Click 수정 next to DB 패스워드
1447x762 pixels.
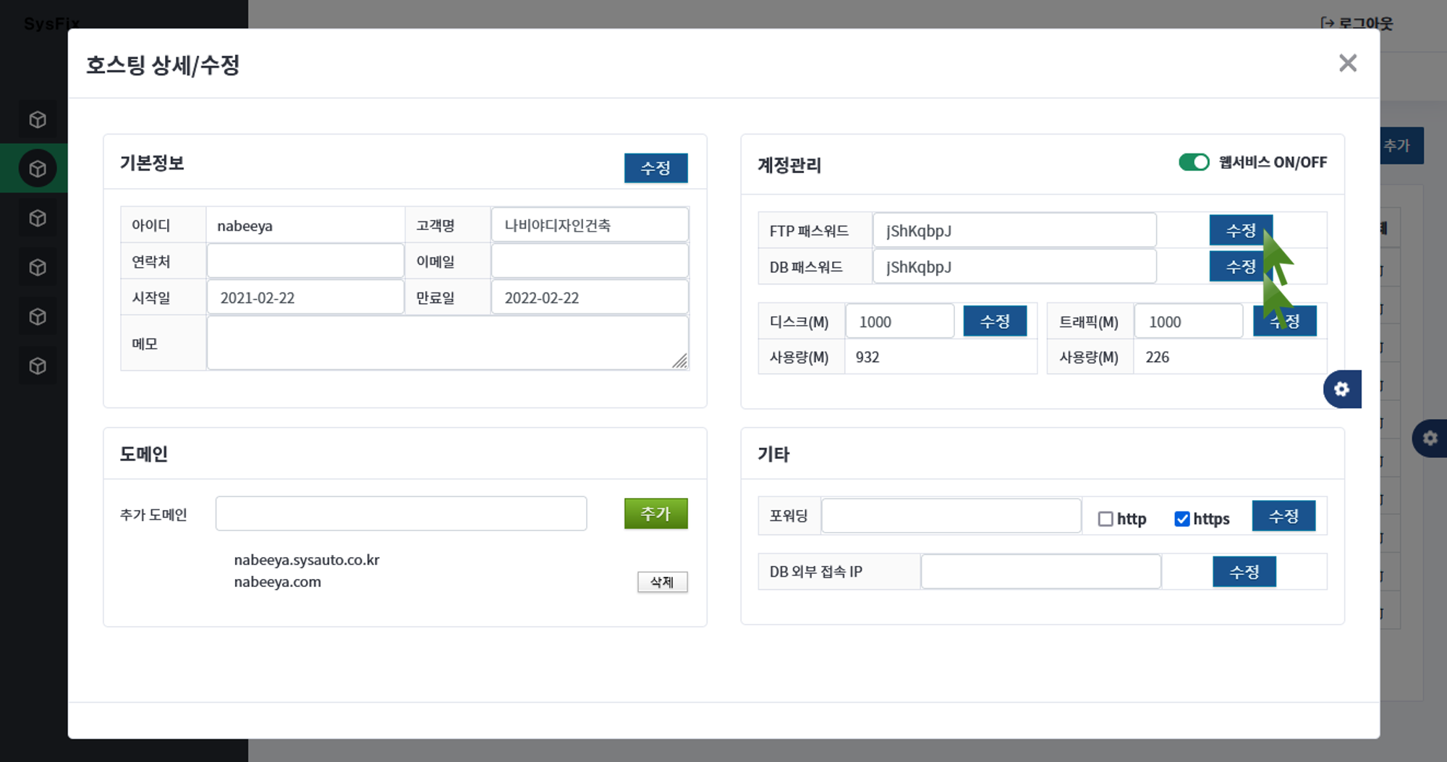tap(1240, 267)
